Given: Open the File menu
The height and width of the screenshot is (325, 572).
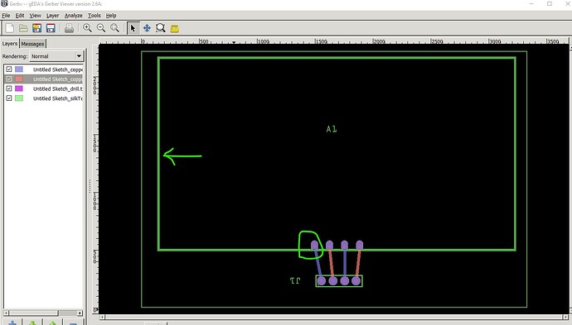Looking at the screenshot, I should click(6, 15).
